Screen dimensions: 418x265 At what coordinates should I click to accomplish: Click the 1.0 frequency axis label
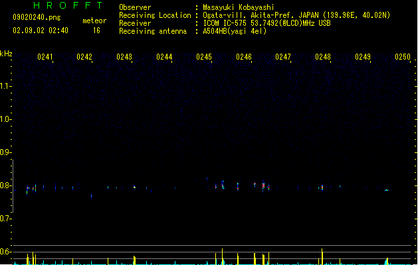click(x=5, y=119)
